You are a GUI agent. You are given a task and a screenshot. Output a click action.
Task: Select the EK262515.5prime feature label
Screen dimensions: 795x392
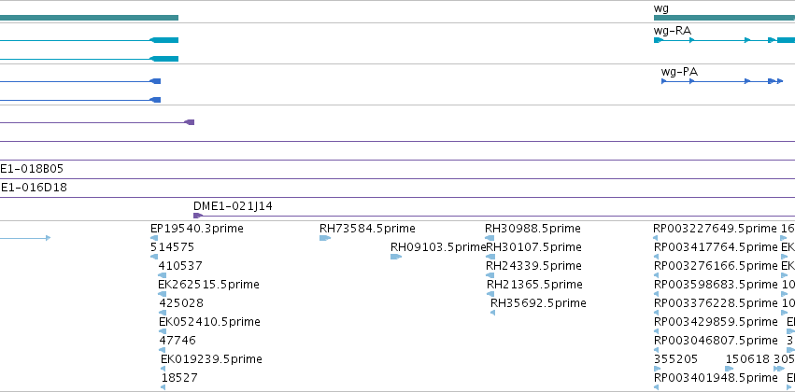(x=209, y=285)
